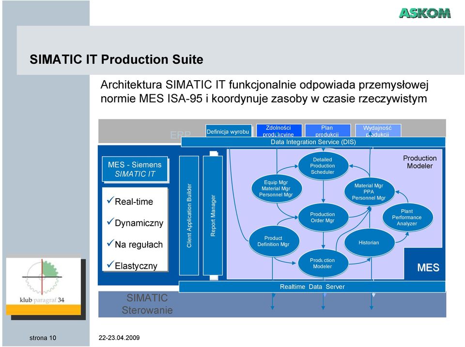This screenshot has width=465, height=347.
Task: Select the 'Zdolności produkcyjne' box
Action: point(279,131)
